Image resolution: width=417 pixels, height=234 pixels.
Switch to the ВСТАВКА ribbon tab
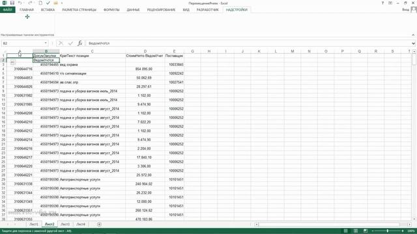[x=48, y=10]
